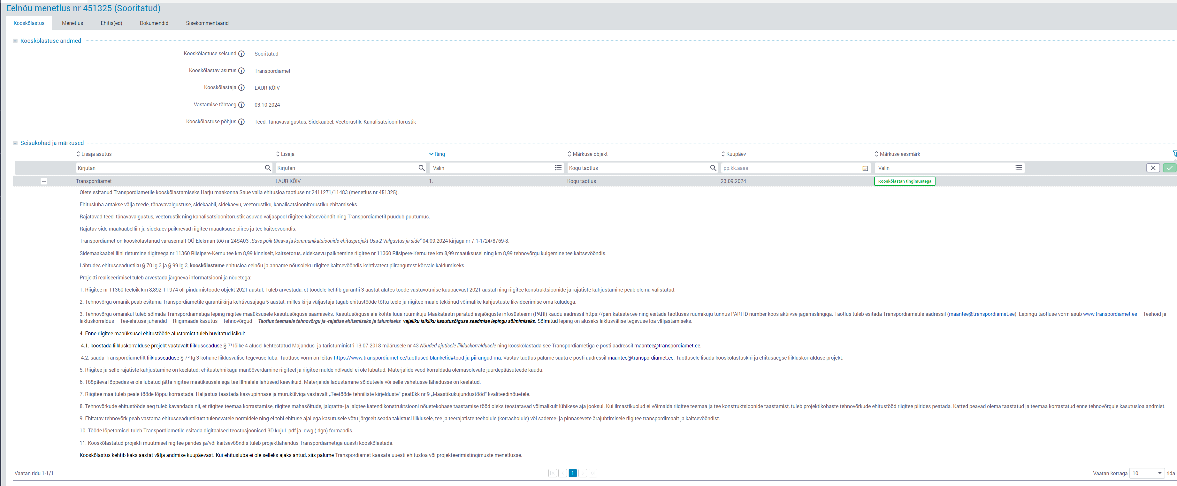Viewport: 1177px width, 486px height.
Task: Click the Sooritatud status value
Action: pyautogui.click(x=266, y=54)
